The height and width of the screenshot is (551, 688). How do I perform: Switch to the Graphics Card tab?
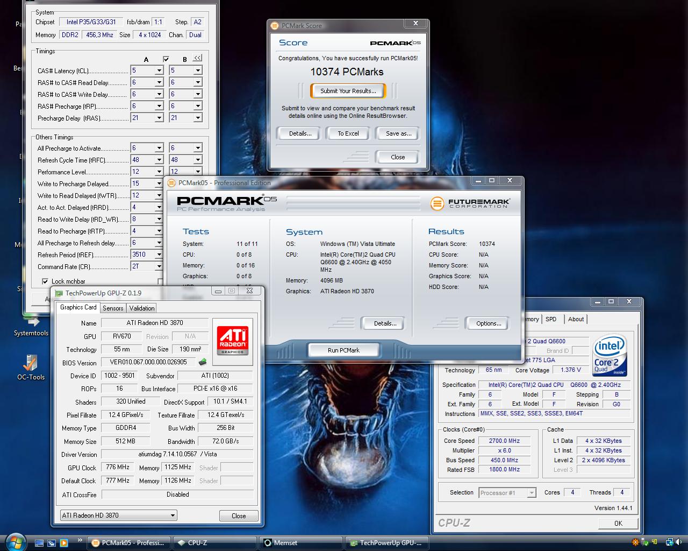point(78,307)
